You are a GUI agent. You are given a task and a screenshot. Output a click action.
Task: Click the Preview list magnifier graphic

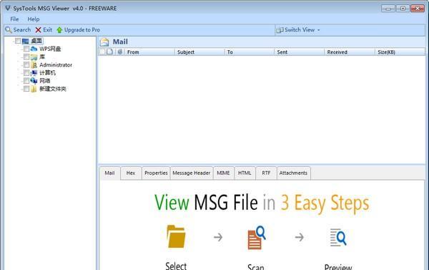click(338, 237)
